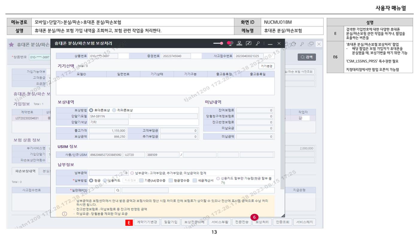Click the 미납금액 value field
The width and height of the screenshot is (419, 236).
click(x=255, y=137)
